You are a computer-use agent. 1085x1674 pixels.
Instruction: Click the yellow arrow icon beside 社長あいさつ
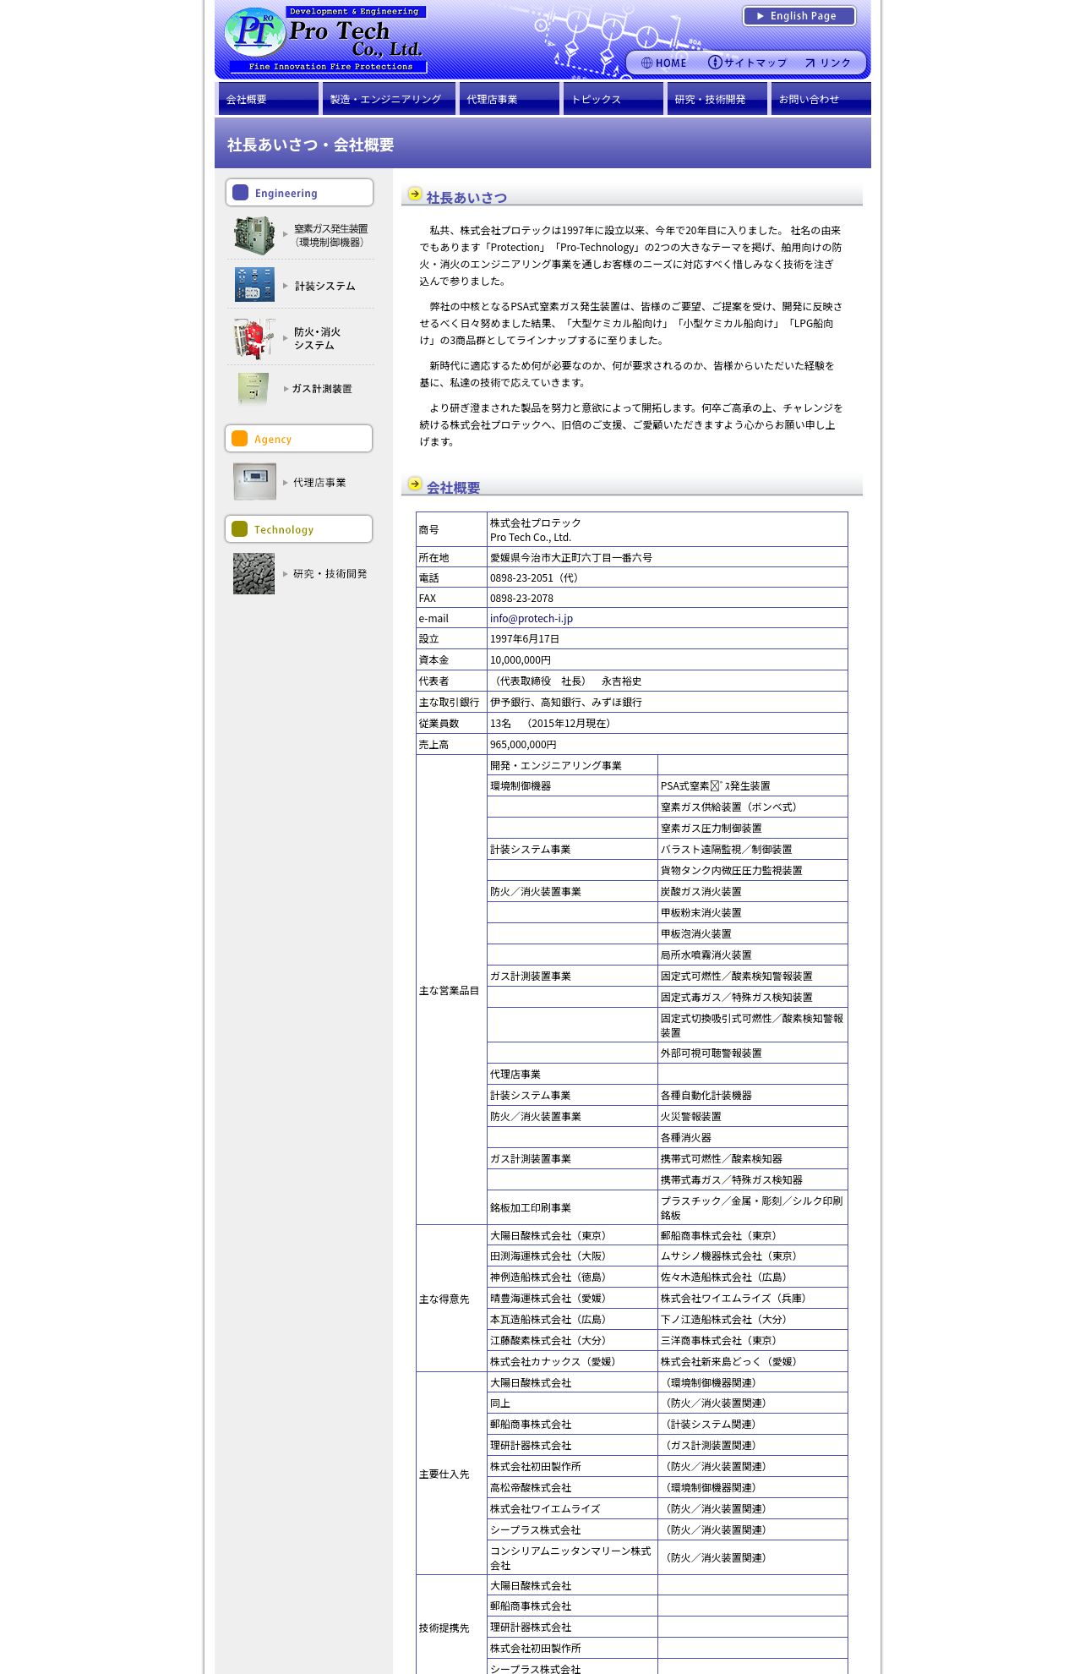pos(415,194)
